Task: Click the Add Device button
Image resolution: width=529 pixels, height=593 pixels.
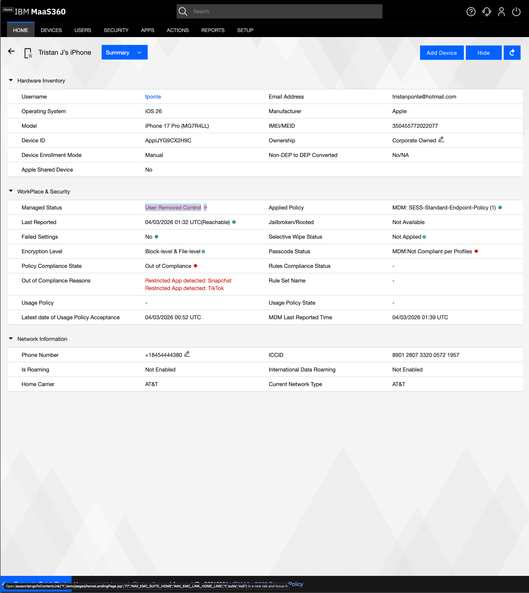Action: [x=441, y=53]
